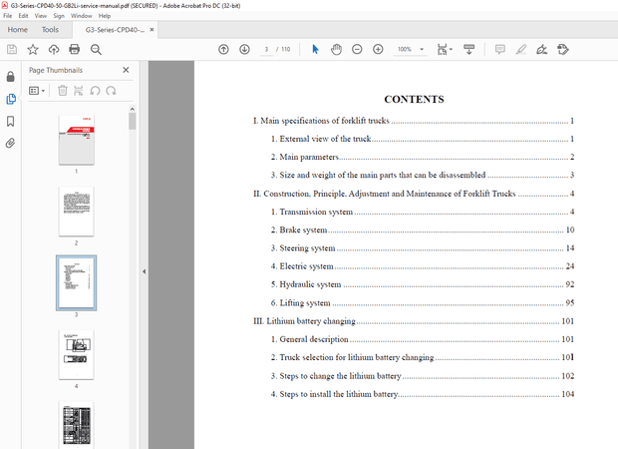Activate the arrow Selection tool
618x449 pixels.
tap(315, 49)
